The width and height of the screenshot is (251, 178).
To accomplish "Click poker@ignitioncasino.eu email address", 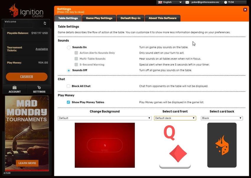I will [x=205, y=2].
